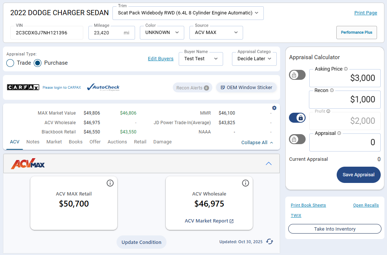Collapse all sections with Collapse All
The width and height of the screenshot is (387, 255).
[257, 143]
